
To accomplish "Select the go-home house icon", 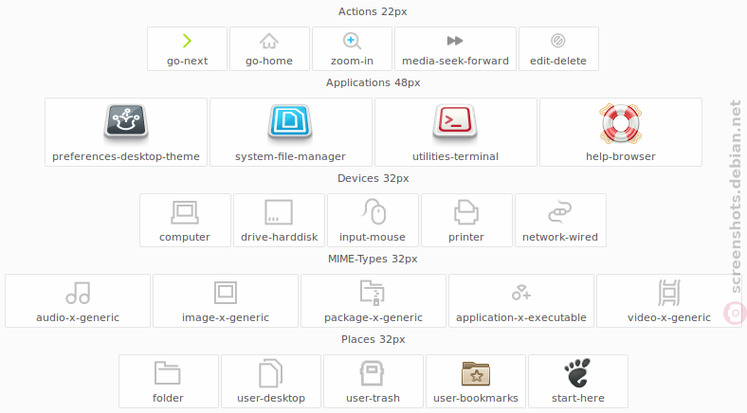I will tap(269, 41).
